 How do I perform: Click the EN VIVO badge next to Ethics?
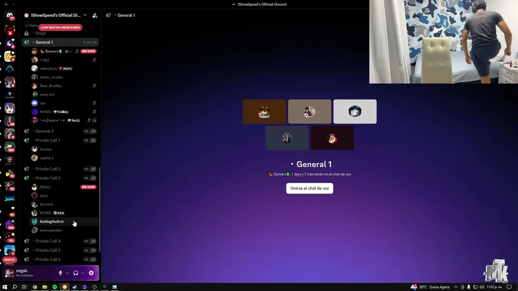coord(88,187)
